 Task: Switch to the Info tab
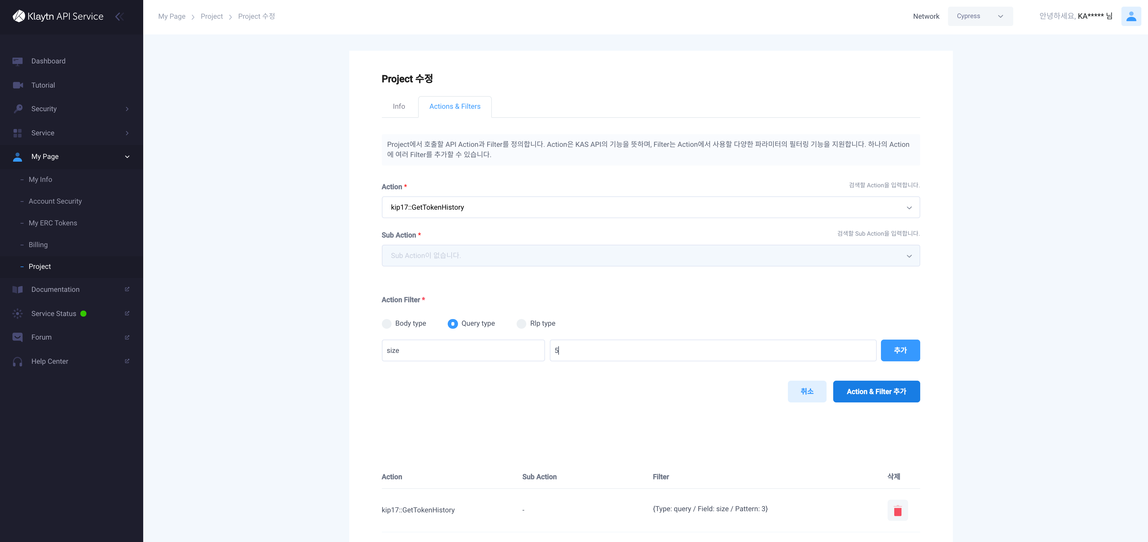pyautogui.click(x=399, y=106)
